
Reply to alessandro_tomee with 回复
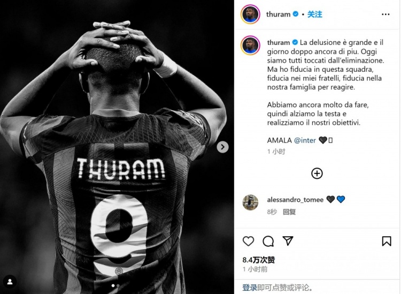[289, 212]
